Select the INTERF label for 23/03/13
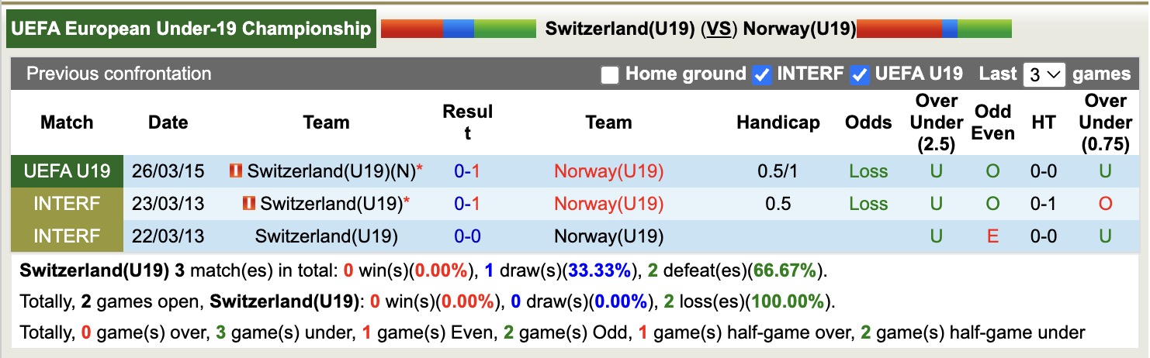The height and width of the screenshot is (358, 1150). pos(67,204)
